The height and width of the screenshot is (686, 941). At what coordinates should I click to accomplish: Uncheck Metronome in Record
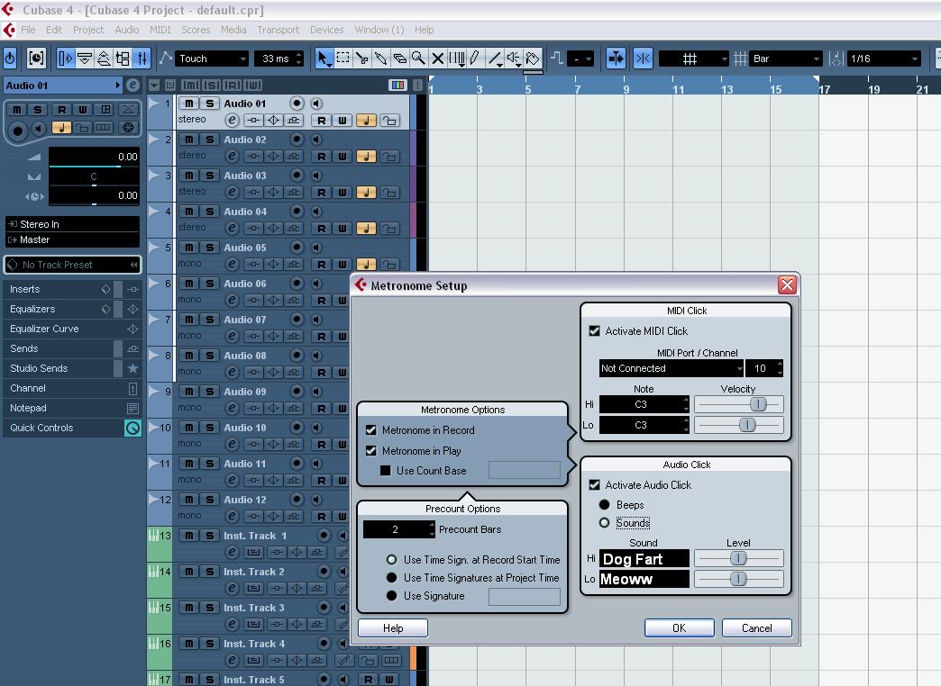(370, 430)
